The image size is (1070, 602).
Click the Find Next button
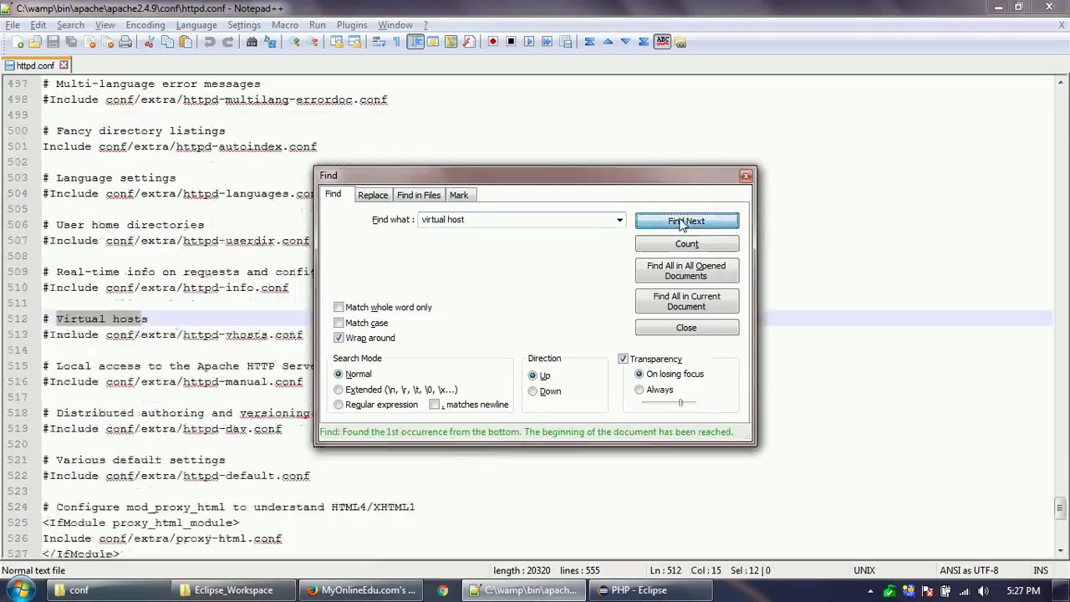(x=687, y=221)
